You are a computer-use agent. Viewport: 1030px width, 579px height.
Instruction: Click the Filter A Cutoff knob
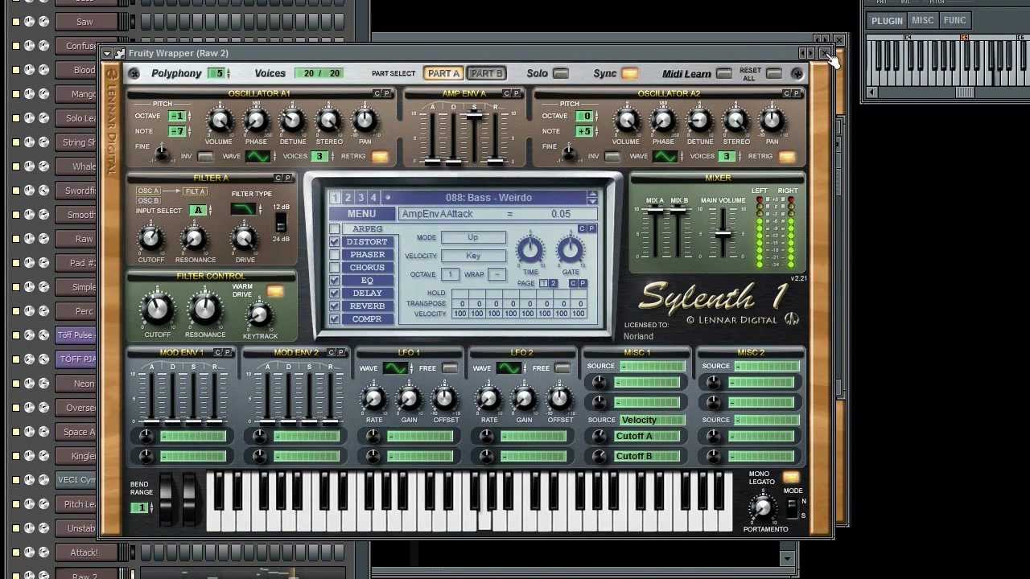(x=150, y=240)
